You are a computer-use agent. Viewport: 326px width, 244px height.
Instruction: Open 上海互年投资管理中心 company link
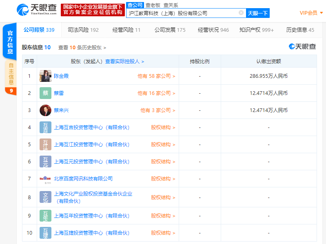point(92,216)
